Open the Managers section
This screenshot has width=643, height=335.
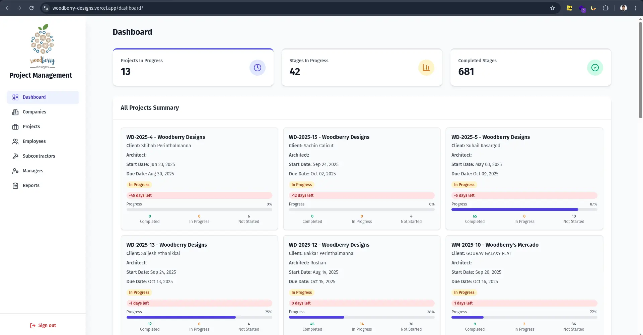[32, 171]
